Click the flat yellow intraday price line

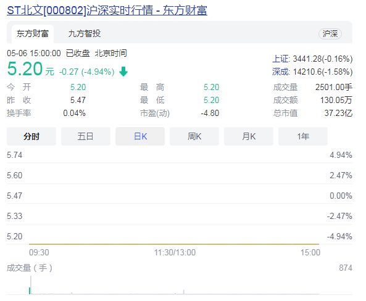tap(174, 244)
